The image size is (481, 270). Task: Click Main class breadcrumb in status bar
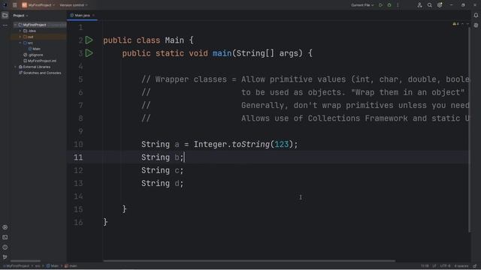(52, 266)
